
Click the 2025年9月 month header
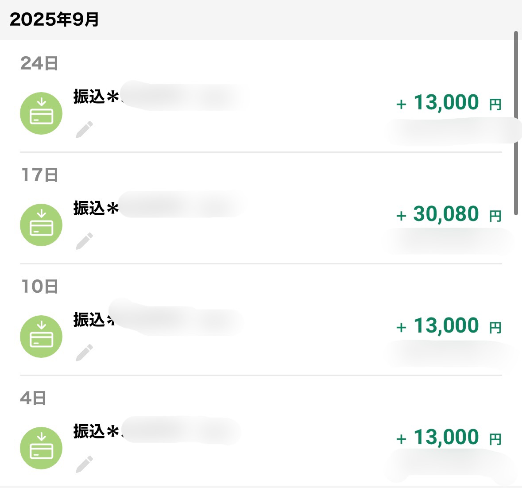pos(54,19)
